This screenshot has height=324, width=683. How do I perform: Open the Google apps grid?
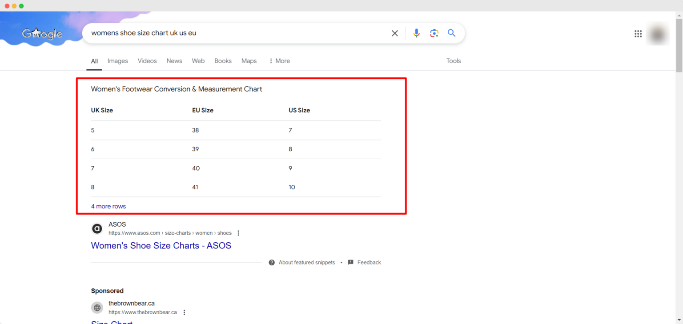pyautogui.click(x=638, y=33)
